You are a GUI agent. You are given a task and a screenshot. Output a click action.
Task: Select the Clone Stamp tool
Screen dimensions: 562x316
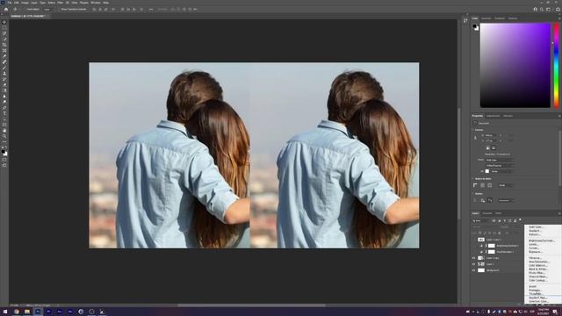tap(4, 74)
